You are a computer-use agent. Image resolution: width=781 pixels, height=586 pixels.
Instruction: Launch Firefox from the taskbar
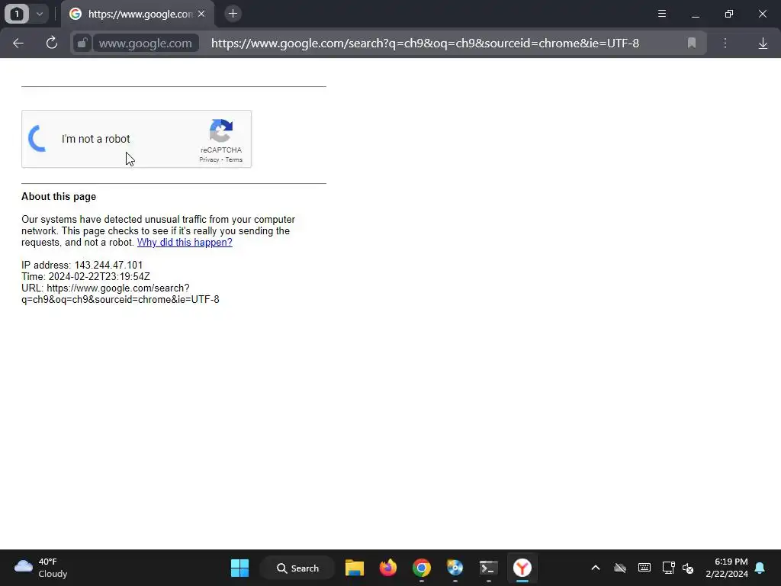point(388,568)
